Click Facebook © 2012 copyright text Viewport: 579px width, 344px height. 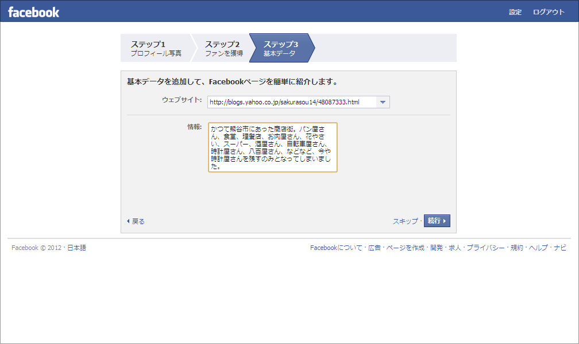coord(37,248)
